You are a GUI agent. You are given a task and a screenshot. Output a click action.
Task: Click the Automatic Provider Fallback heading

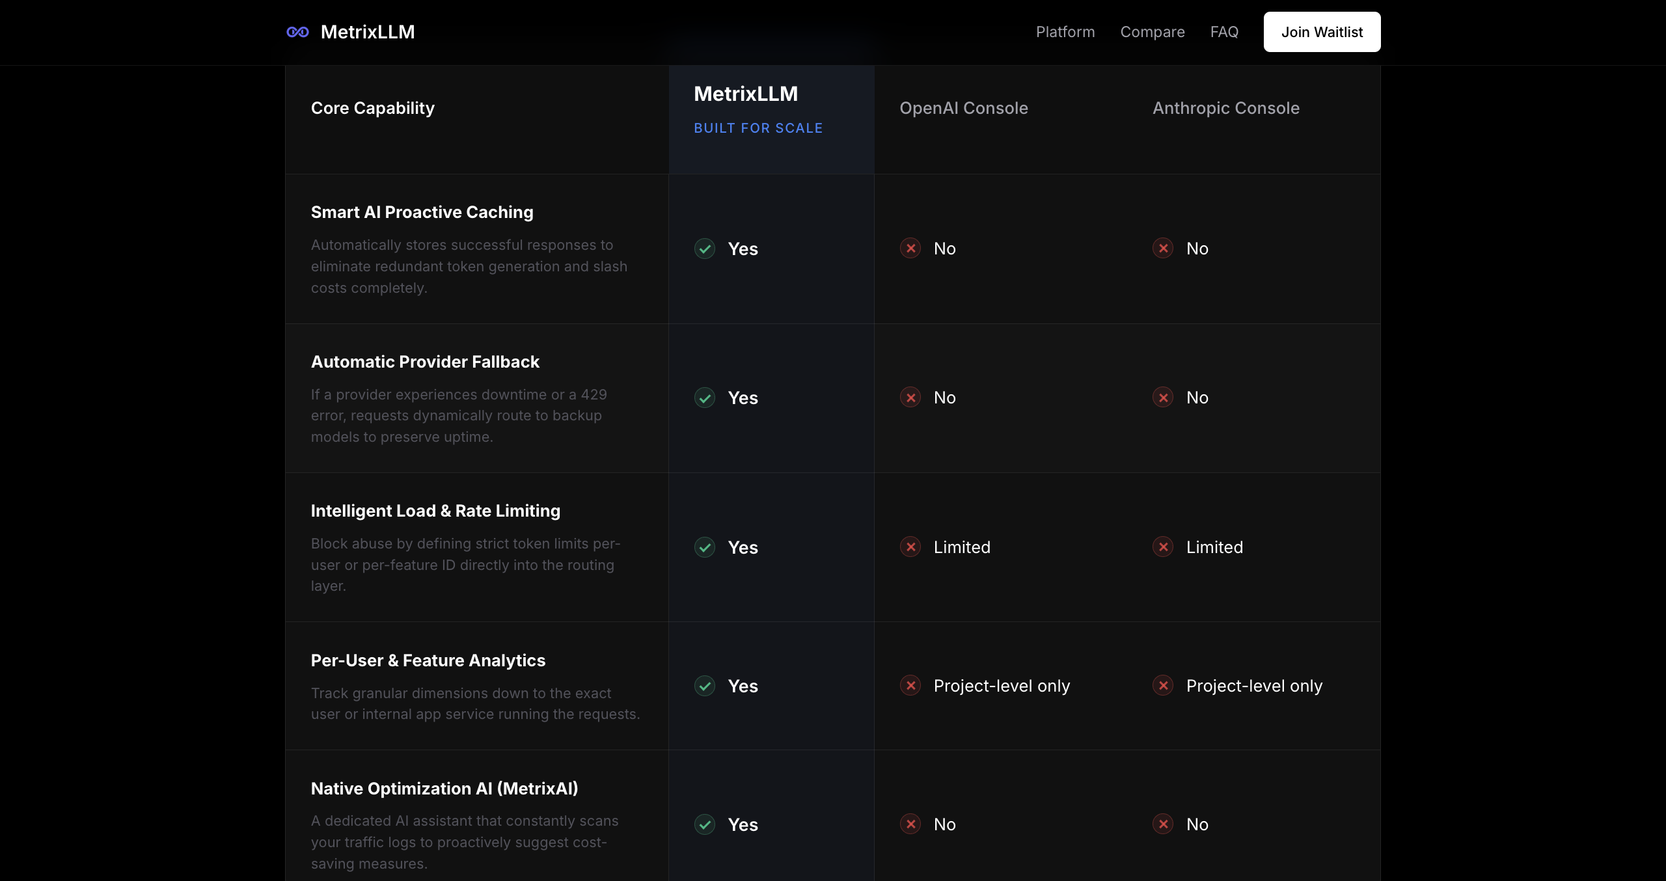tap(425, 362)
